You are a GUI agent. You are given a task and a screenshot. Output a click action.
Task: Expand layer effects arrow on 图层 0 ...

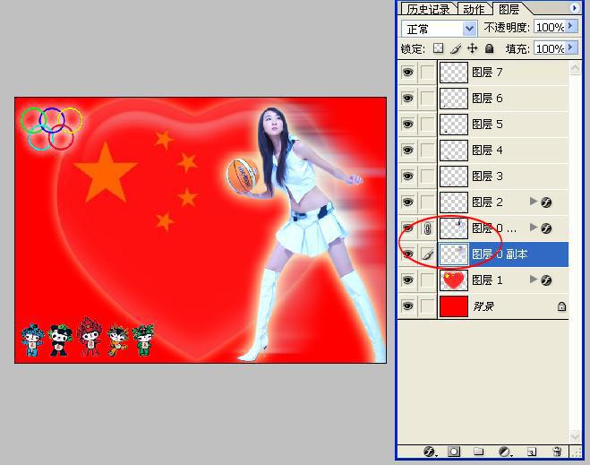point(534,227)
